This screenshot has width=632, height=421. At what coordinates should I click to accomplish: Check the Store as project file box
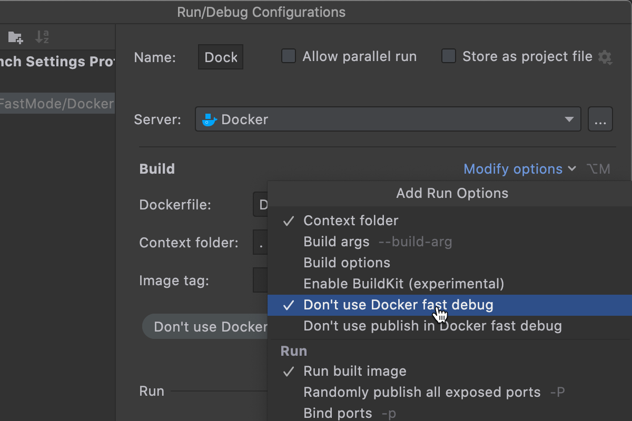(449, 56)
